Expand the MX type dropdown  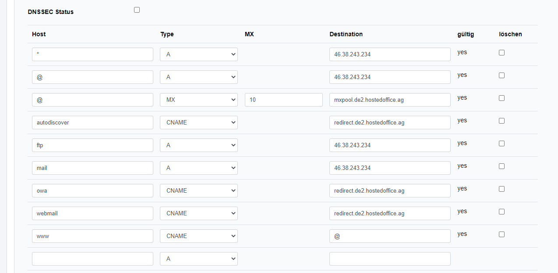click(198, 100)
